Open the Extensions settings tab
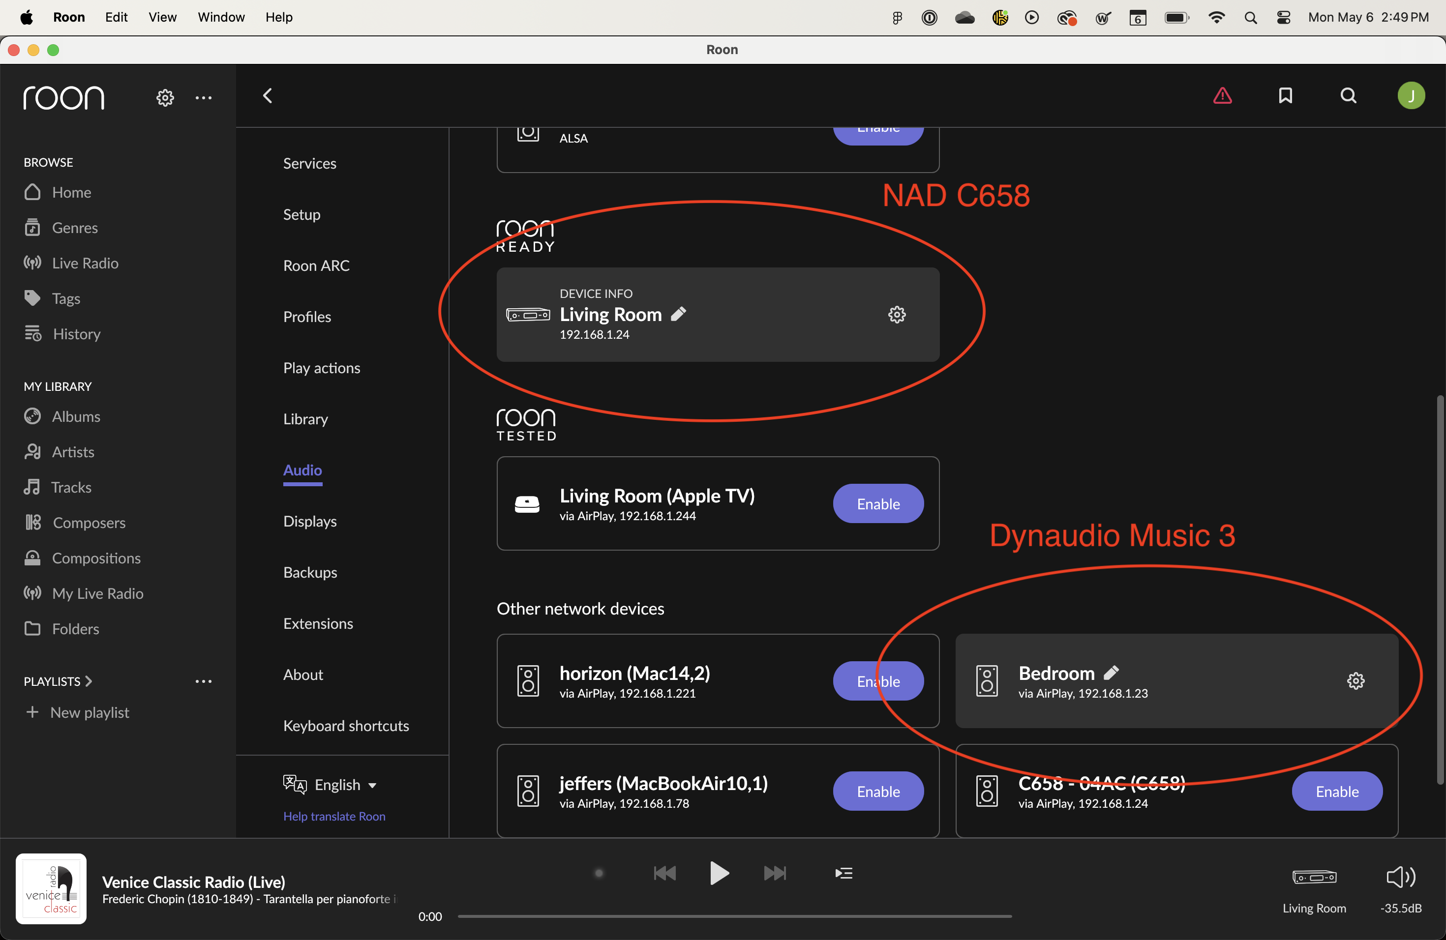The image size is (1446, 940). (x=318, y=623)
